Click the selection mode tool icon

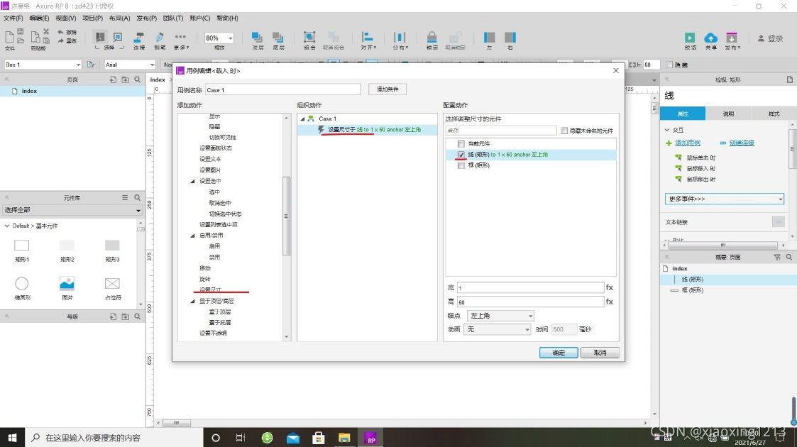[100, 37]
